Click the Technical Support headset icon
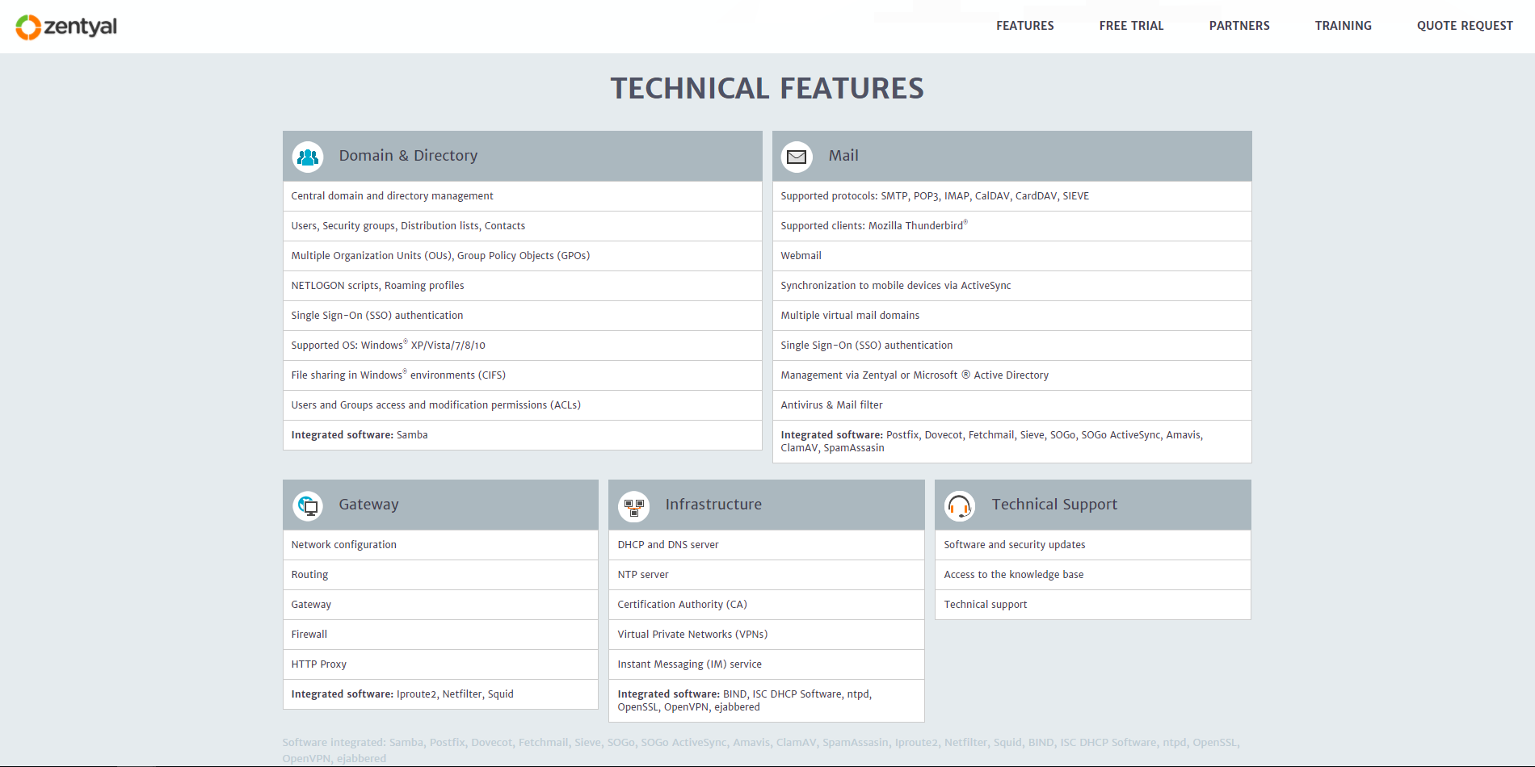 pyautogui.click(x=960, y=506)
